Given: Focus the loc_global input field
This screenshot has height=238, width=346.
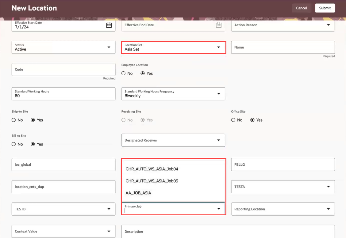Looking at the screenshot, I should tap(63, 164).
